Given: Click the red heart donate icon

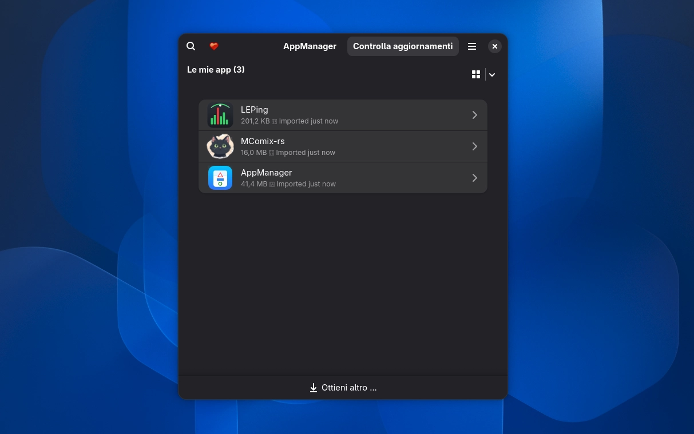Looking at the screenshot, I should click(x=214, y=46).
